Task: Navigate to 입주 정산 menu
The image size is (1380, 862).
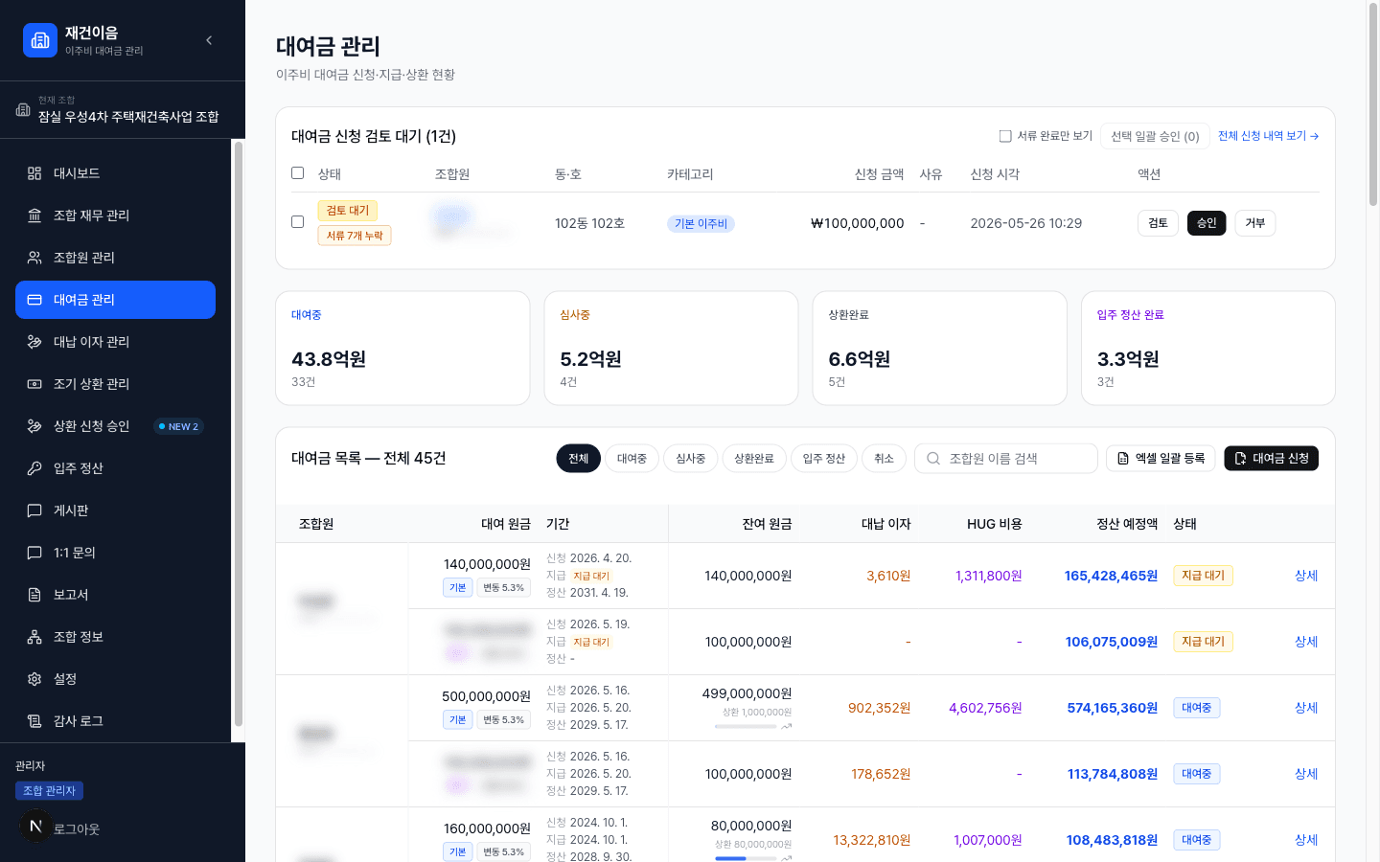Action: pyautogui.click(x=115, y=468)
